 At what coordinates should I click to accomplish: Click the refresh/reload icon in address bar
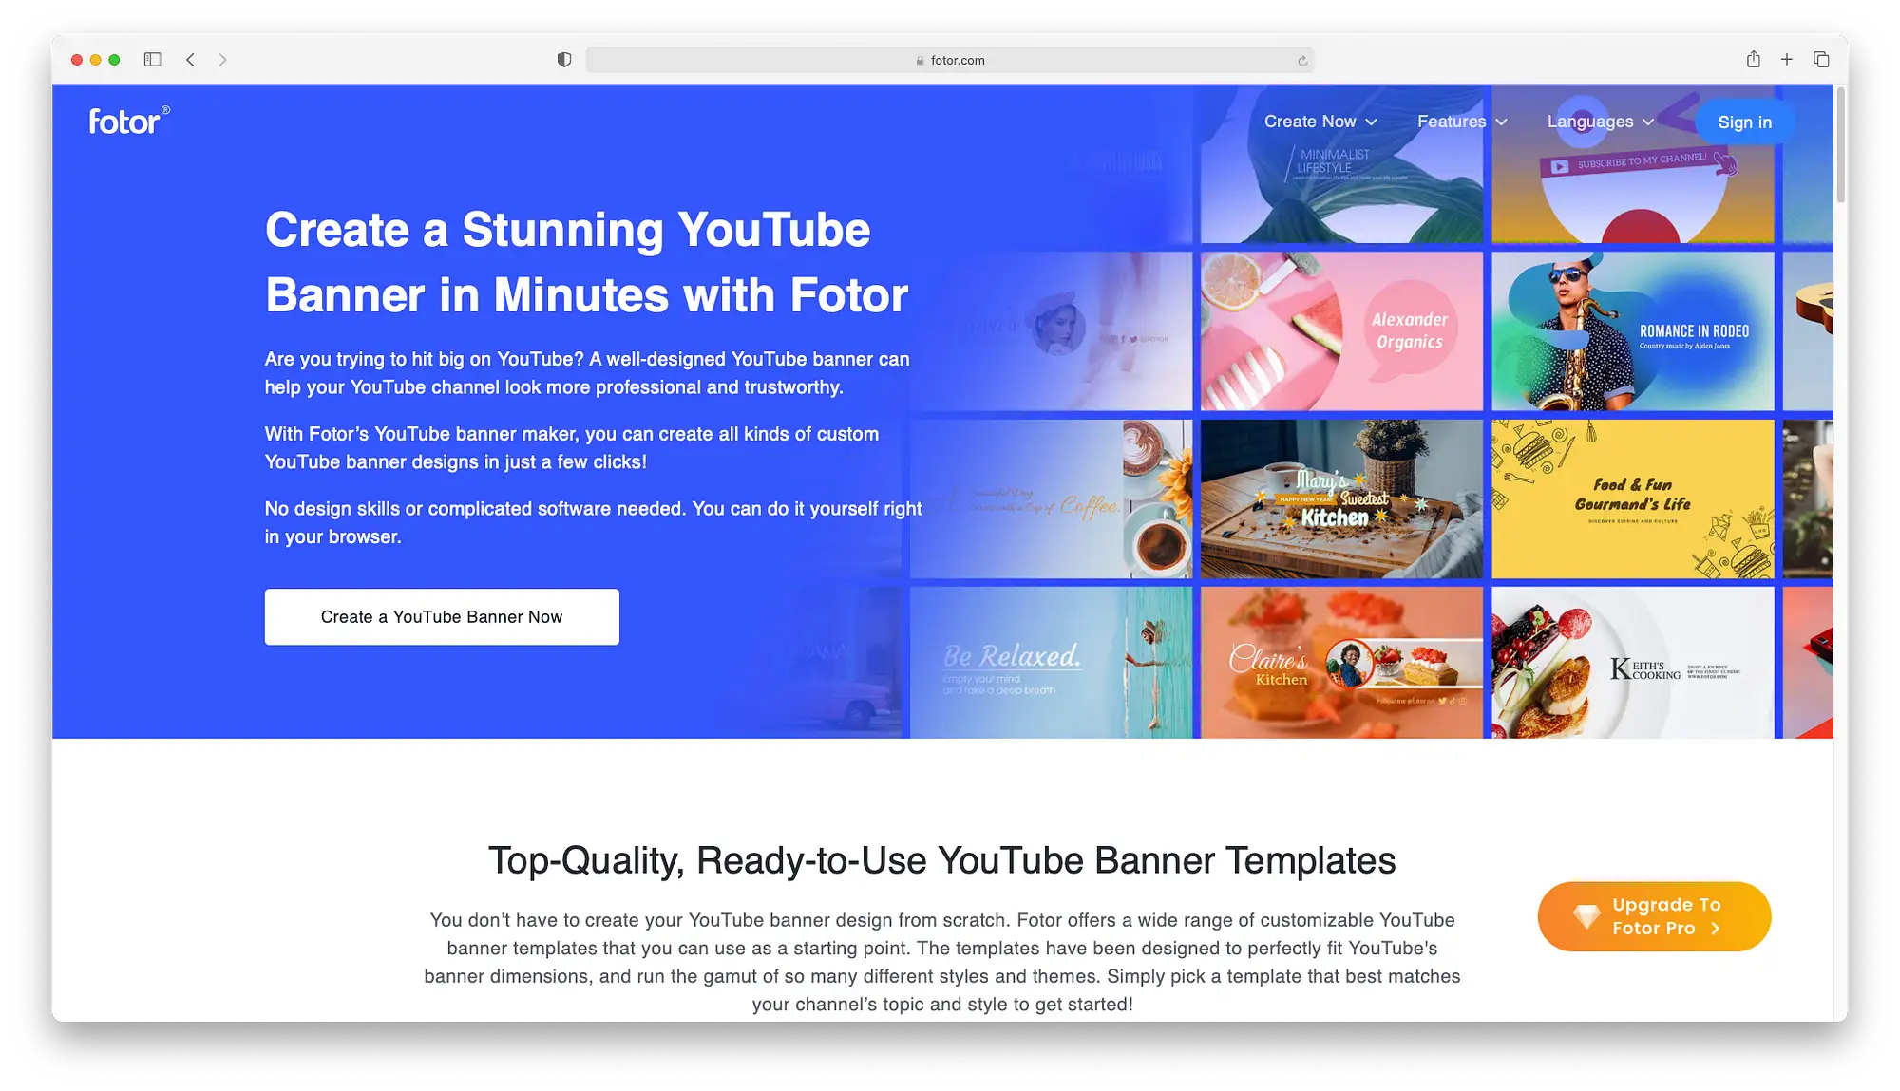[x=1302, y=60]
